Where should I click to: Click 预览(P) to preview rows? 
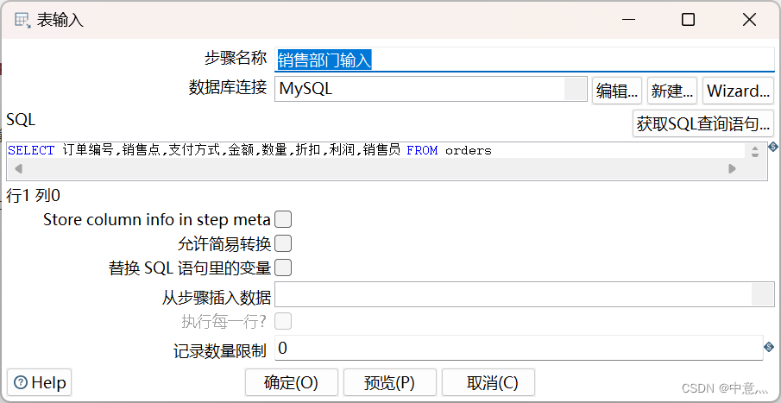tap(389, 382)
